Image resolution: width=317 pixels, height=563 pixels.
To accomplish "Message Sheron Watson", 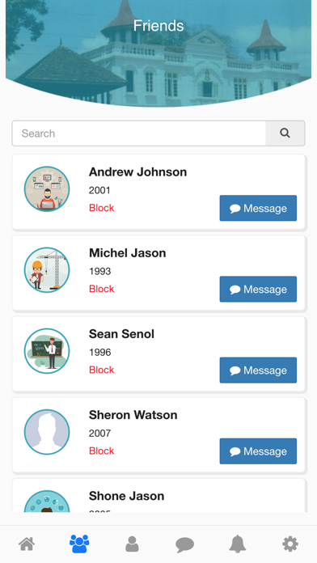I will (x=258, y=451).
